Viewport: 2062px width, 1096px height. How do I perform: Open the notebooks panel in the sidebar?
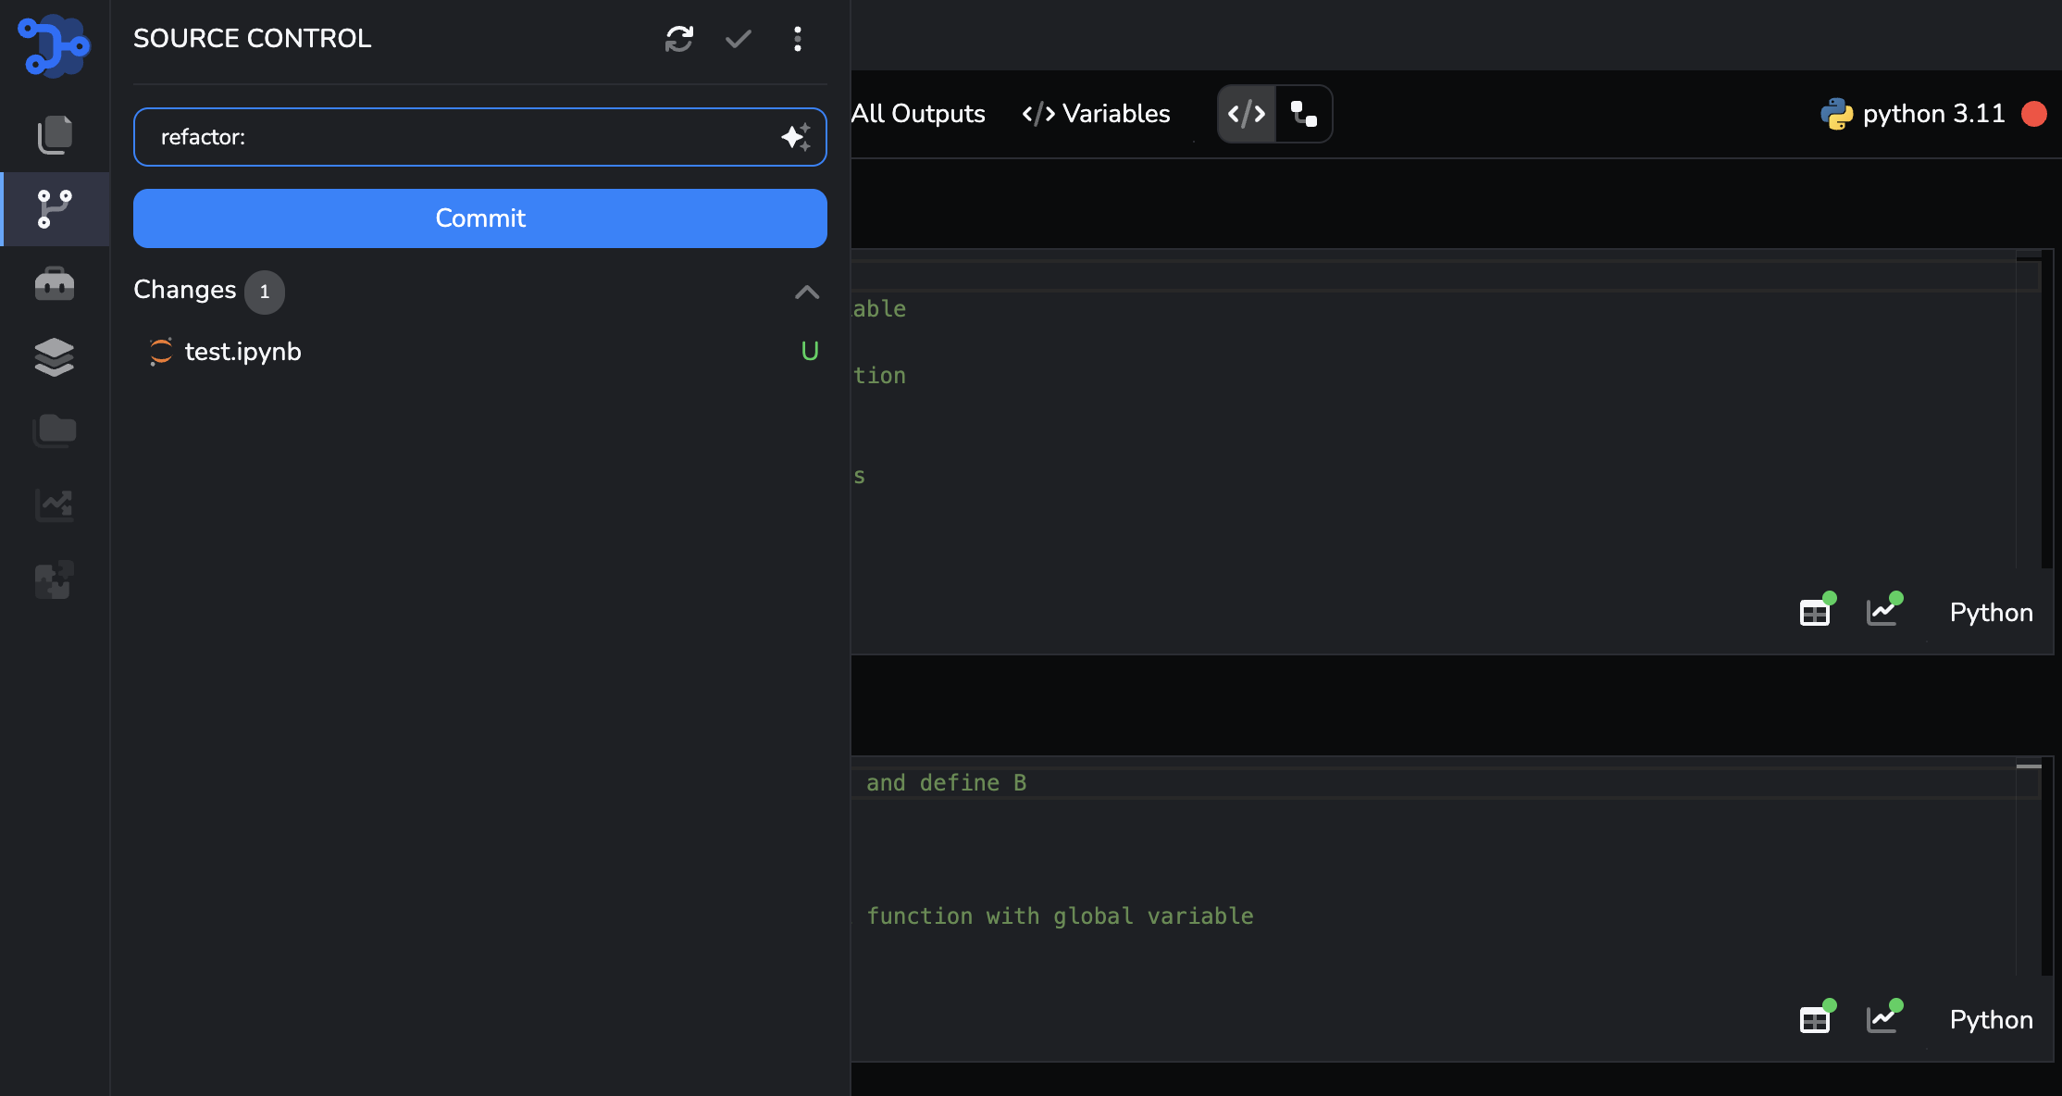pos(55,134)
